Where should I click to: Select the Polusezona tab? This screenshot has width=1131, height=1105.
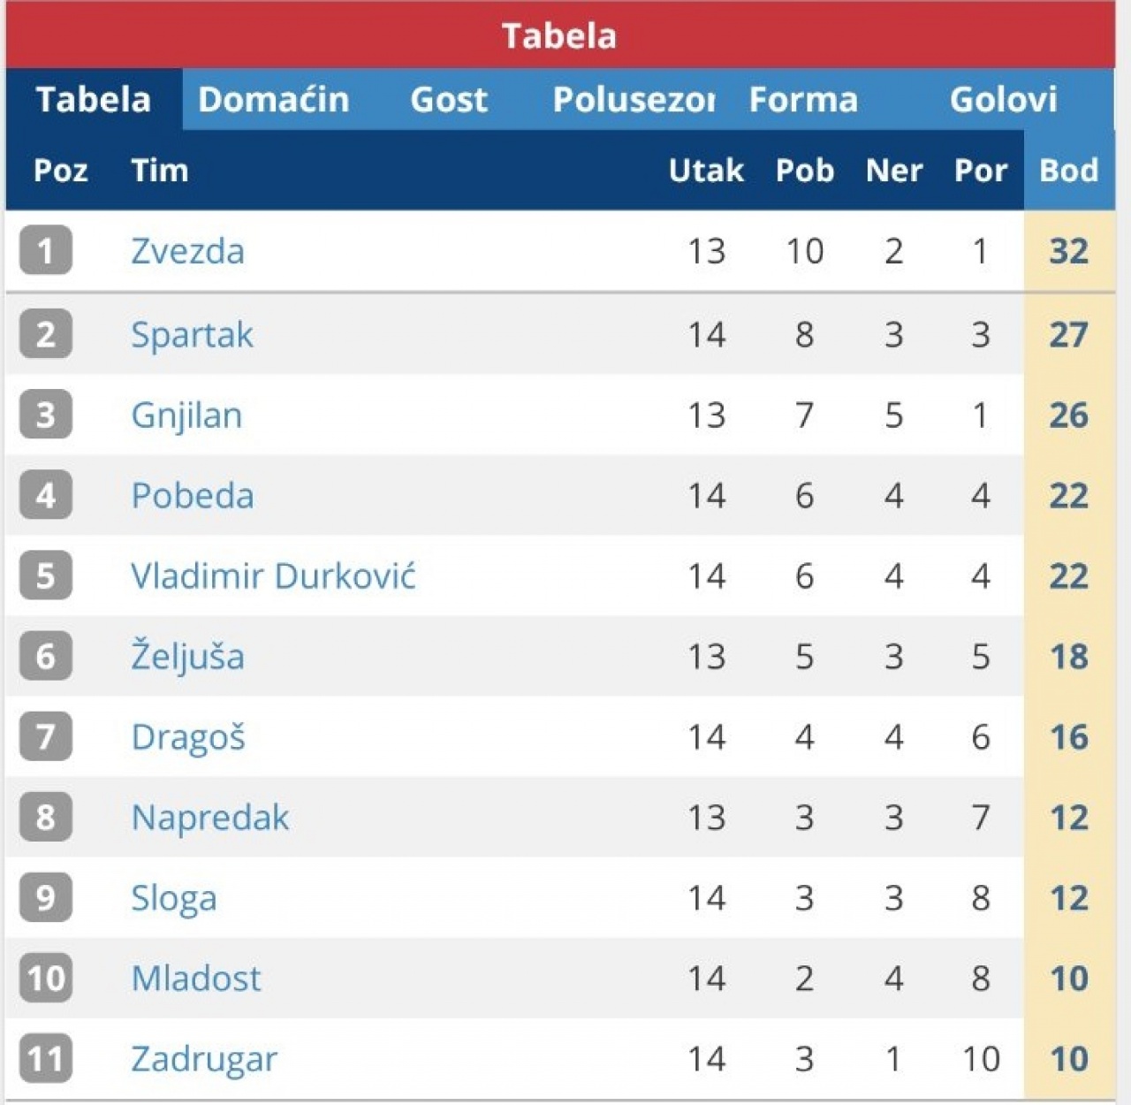click(x=634, y=99)
